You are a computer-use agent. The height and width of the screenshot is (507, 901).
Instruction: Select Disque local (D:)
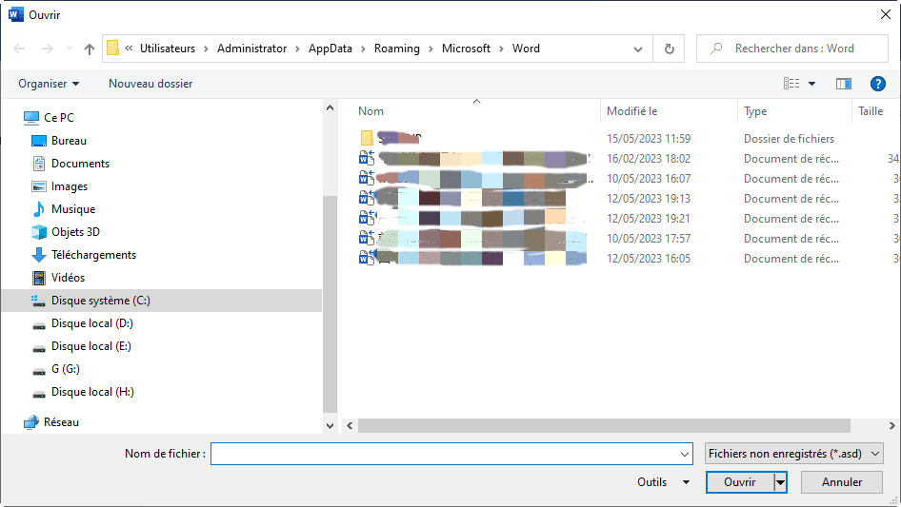(92, 323)
